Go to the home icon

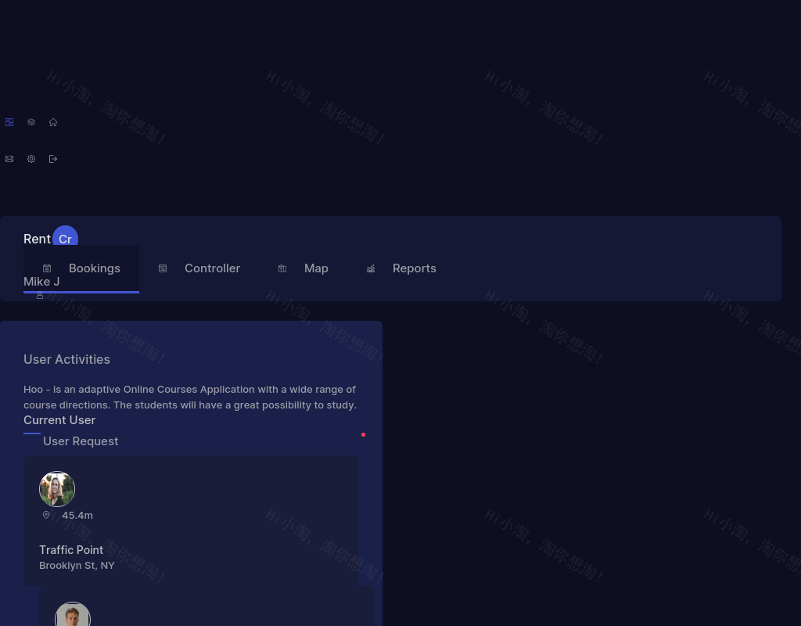53,122
